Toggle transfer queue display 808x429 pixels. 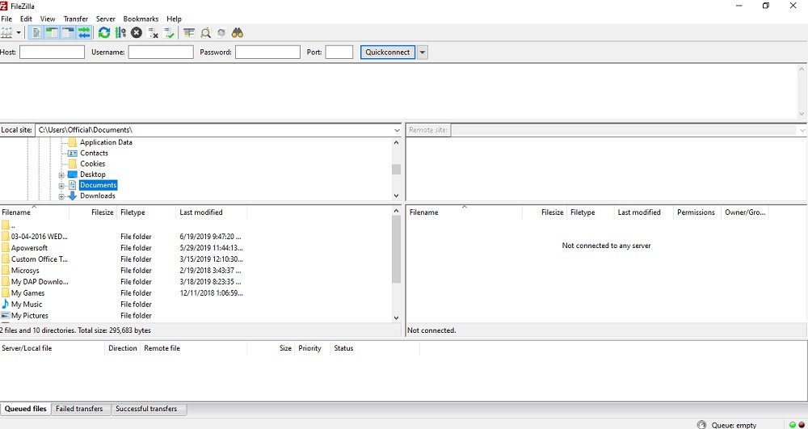click(x=84, y=33)
